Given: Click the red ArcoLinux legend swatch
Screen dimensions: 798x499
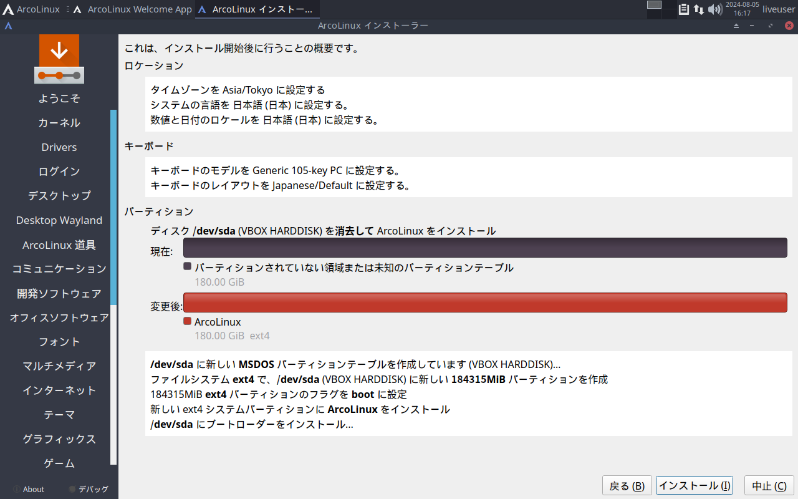Looking at the screenshot, I should [x=187, y=321].
